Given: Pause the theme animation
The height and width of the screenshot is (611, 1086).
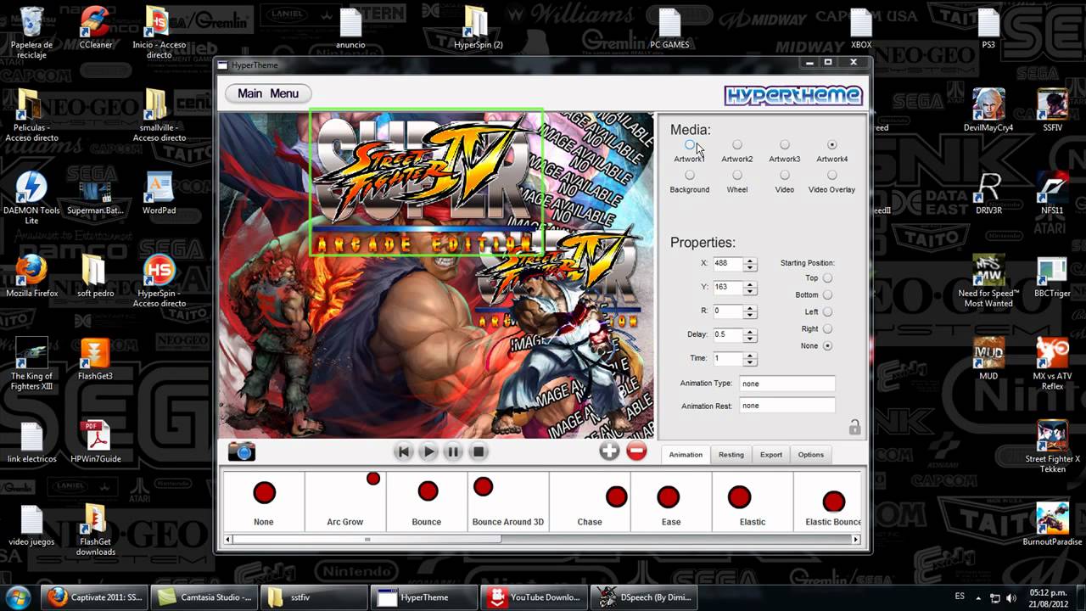Looking at the screenshot, I should pyautogui.click(x=453, y=452).
